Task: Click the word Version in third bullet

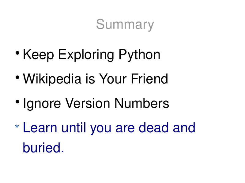Action: coord(88,103)
